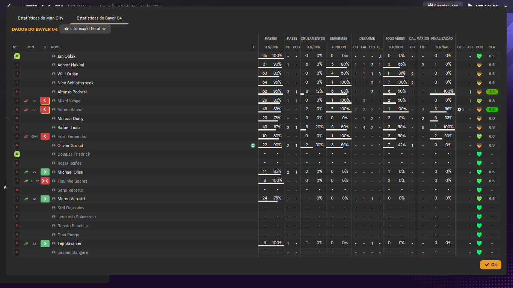
Task: Select player name Moussa Diaby
Action: point(71,118)
